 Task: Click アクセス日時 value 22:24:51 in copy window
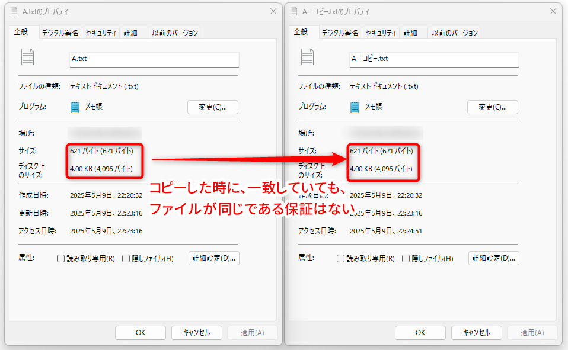386,231
